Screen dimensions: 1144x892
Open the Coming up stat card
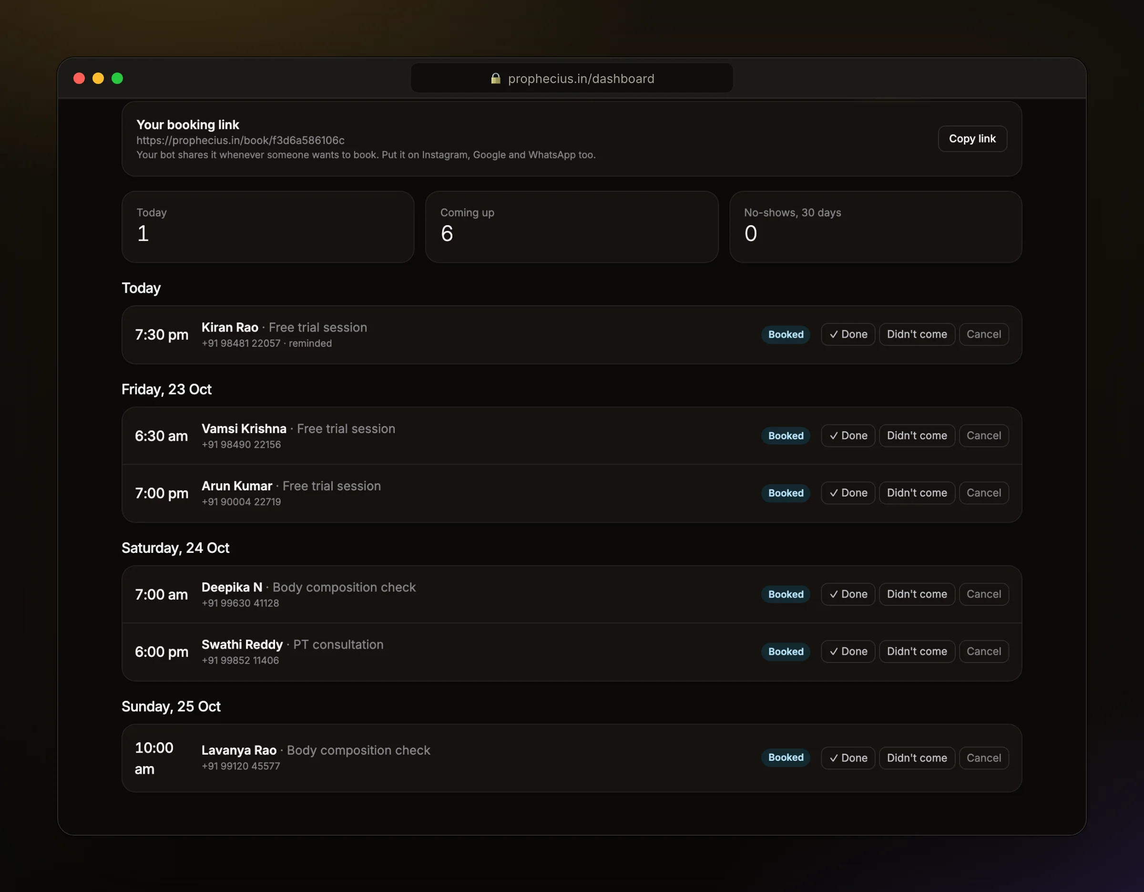(572, 227)
